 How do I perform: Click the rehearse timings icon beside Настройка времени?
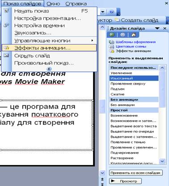point(6,25)
